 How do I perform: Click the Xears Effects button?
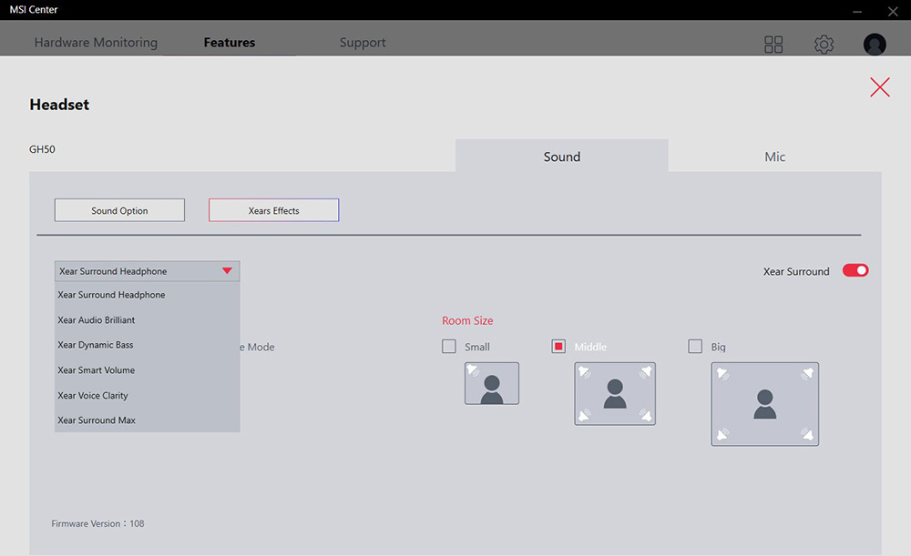(273, 210)
